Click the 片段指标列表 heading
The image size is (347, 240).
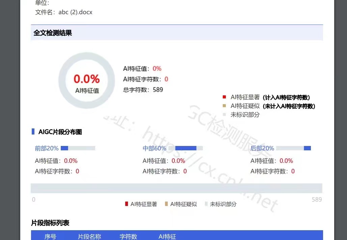50,223
